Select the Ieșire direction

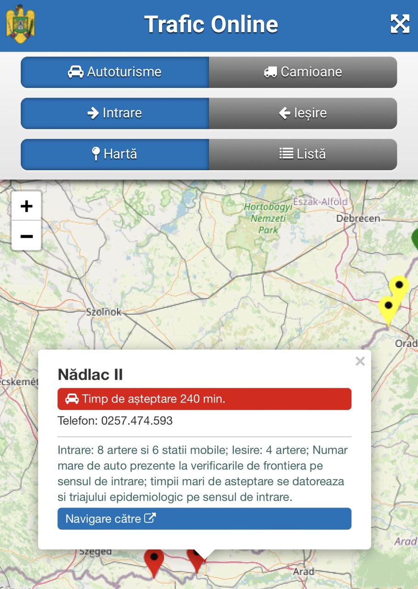coord(303,113)
